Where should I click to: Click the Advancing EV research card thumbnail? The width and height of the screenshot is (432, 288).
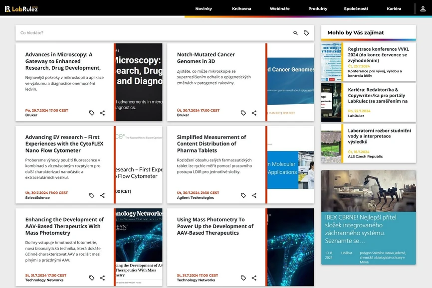pos(139,165)
